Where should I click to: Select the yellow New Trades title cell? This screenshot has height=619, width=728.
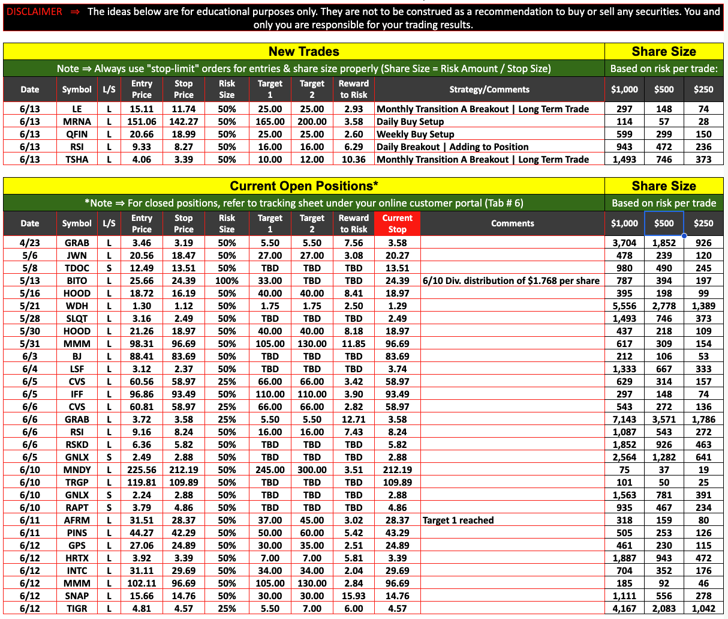pyautogui.click(x=303, y=52)
